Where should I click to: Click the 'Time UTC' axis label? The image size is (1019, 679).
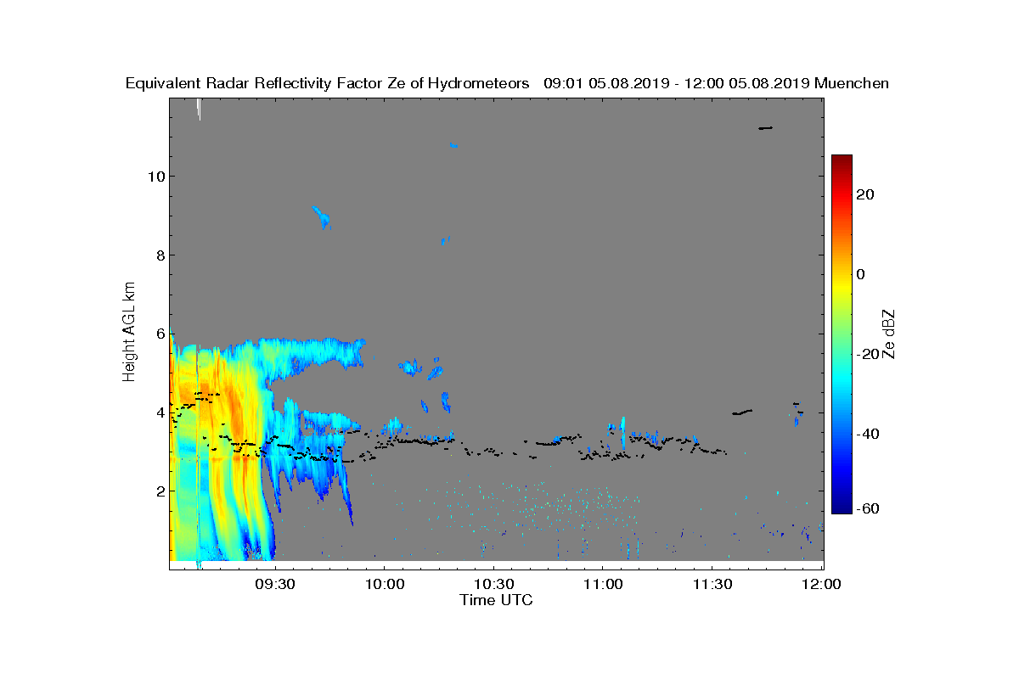tap(497, 600)
